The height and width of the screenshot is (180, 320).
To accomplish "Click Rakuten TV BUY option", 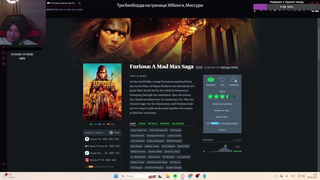I will pyautogui.click(x=114, y=160).
